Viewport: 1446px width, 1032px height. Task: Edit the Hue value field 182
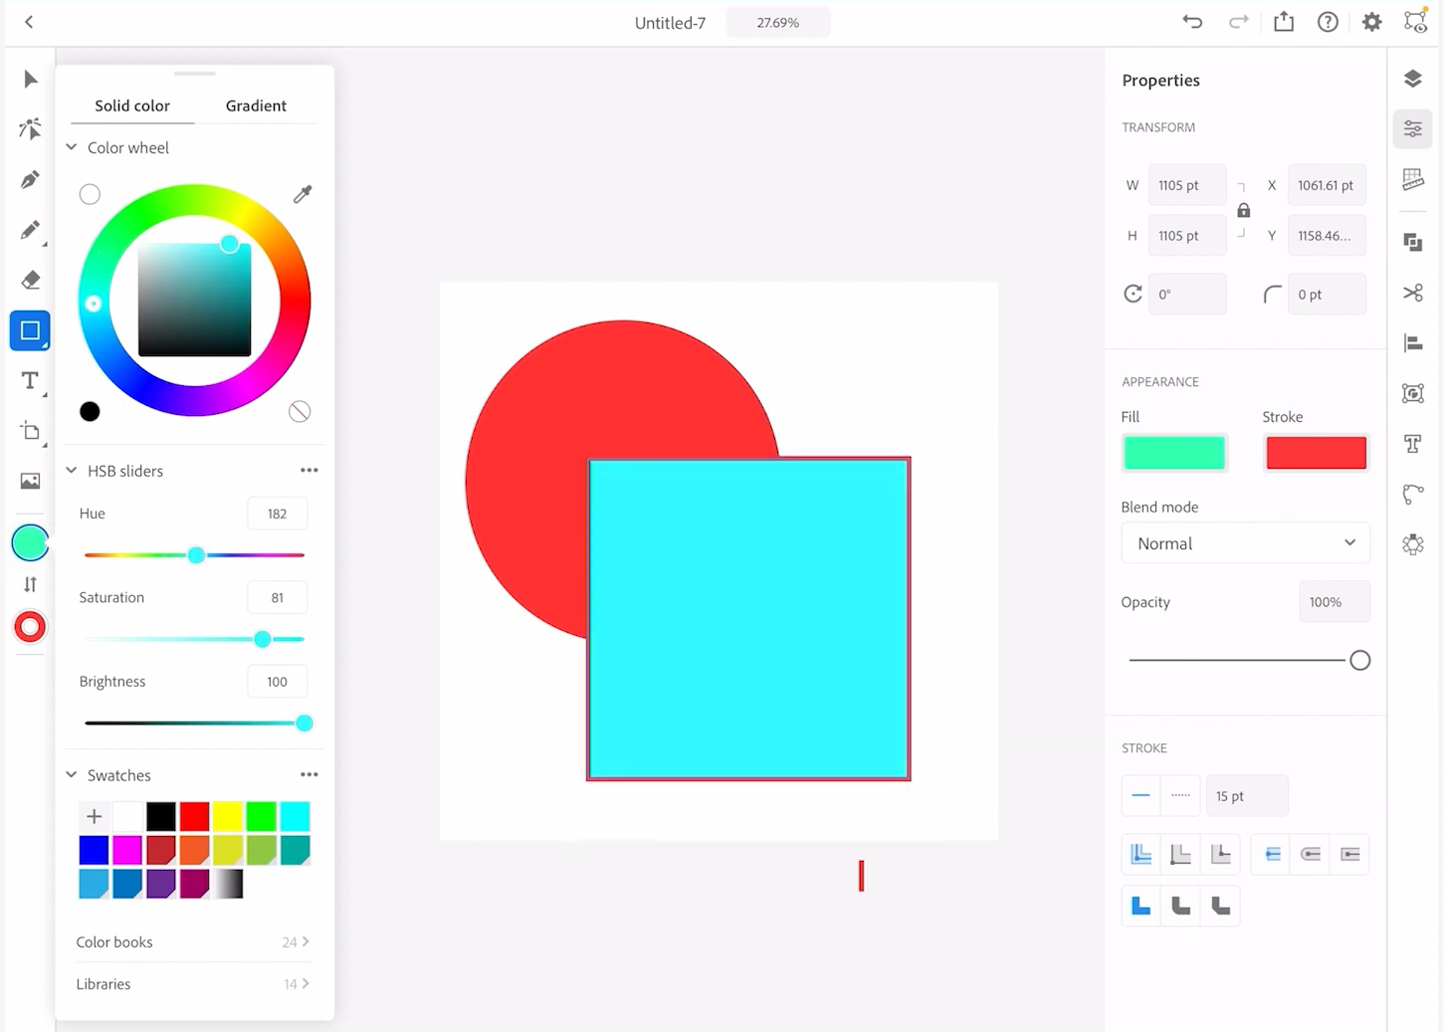277,514
